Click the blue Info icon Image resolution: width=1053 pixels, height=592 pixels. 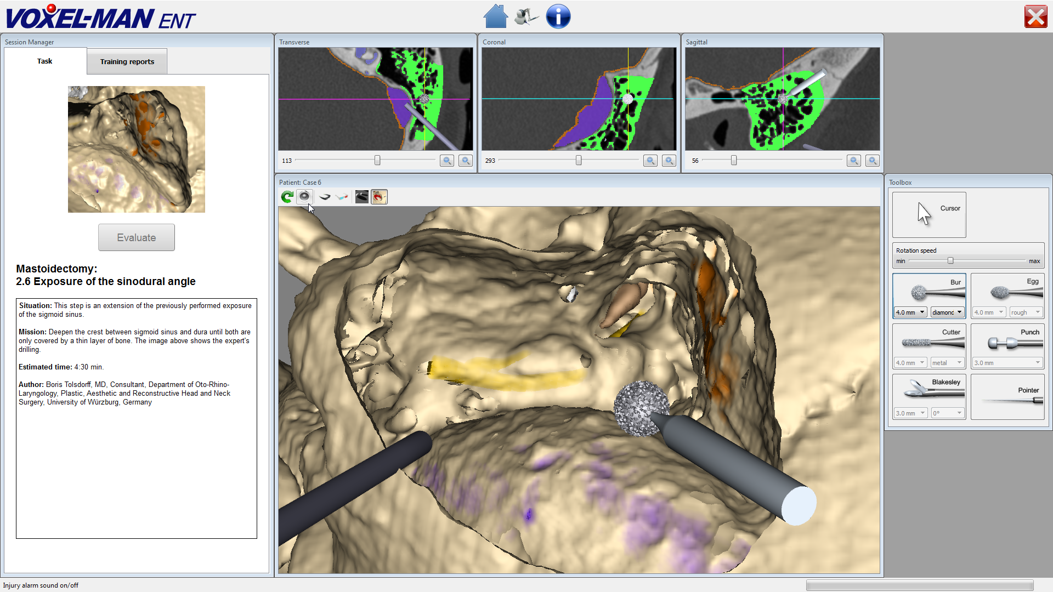click(558, 16)
